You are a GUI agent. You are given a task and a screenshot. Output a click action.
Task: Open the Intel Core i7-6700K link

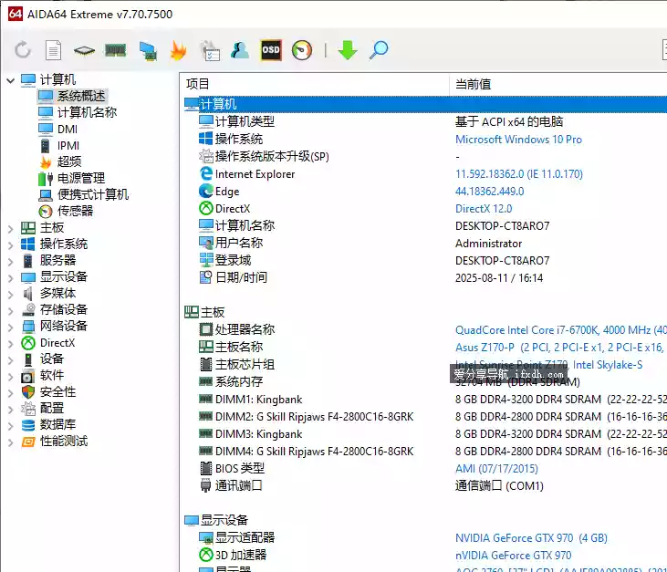click(x=560, y=330)
